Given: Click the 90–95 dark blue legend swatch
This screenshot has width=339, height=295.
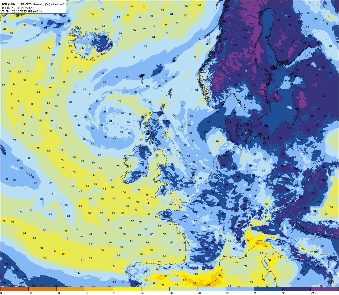Looking at the screenshot, I should point(268,289).
